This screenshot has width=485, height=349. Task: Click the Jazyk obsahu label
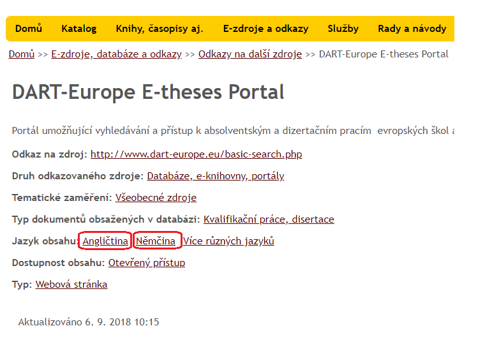pyautogui.click(x=45, y=241)
